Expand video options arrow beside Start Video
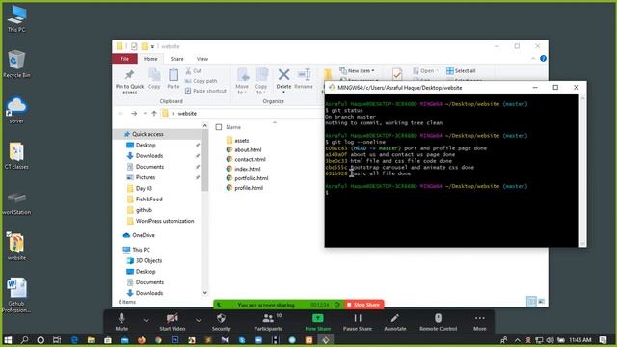The height and width of the screenshot is (347, 617). [x=199, y=321]
